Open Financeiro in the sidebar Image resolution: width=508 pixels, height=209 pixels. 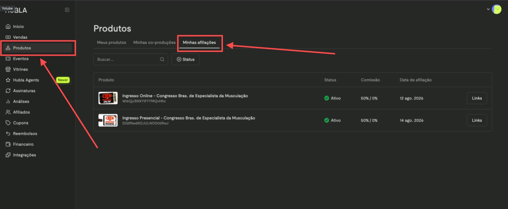tap(37, 144)
